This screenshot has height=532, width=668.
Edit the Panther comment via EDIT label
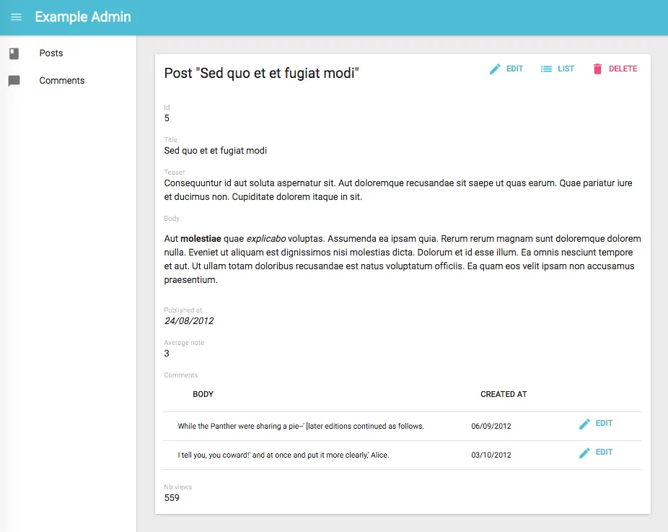(x=604, y=424)
